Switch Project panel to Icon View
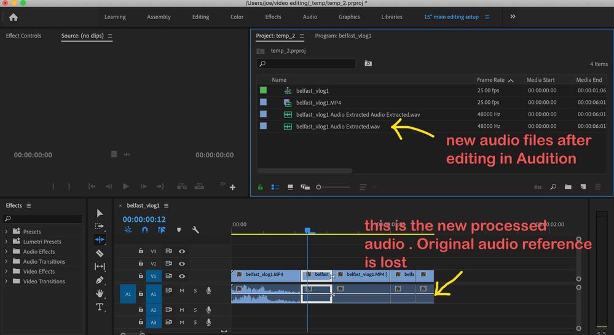The image size is (614, 335). [290, 187]
